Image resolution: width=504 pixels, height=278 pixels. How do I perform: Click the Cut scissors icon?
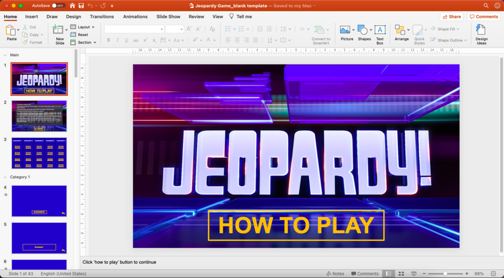25,27
